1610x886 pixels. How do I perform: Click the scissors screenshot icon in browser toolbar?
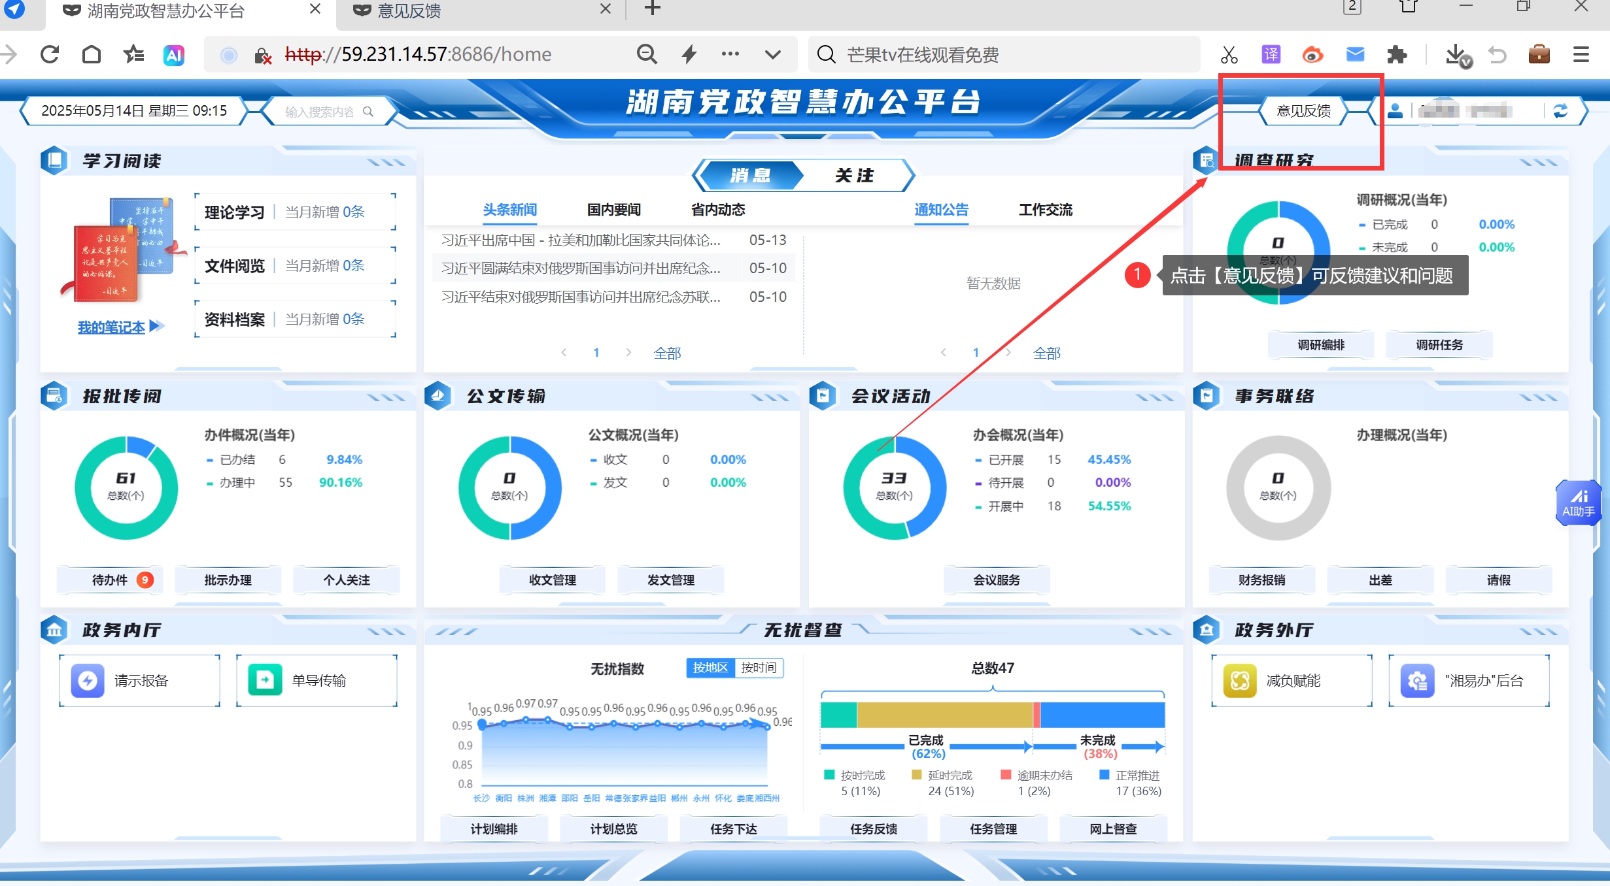pyautogui.click(x=1229, y=55)
